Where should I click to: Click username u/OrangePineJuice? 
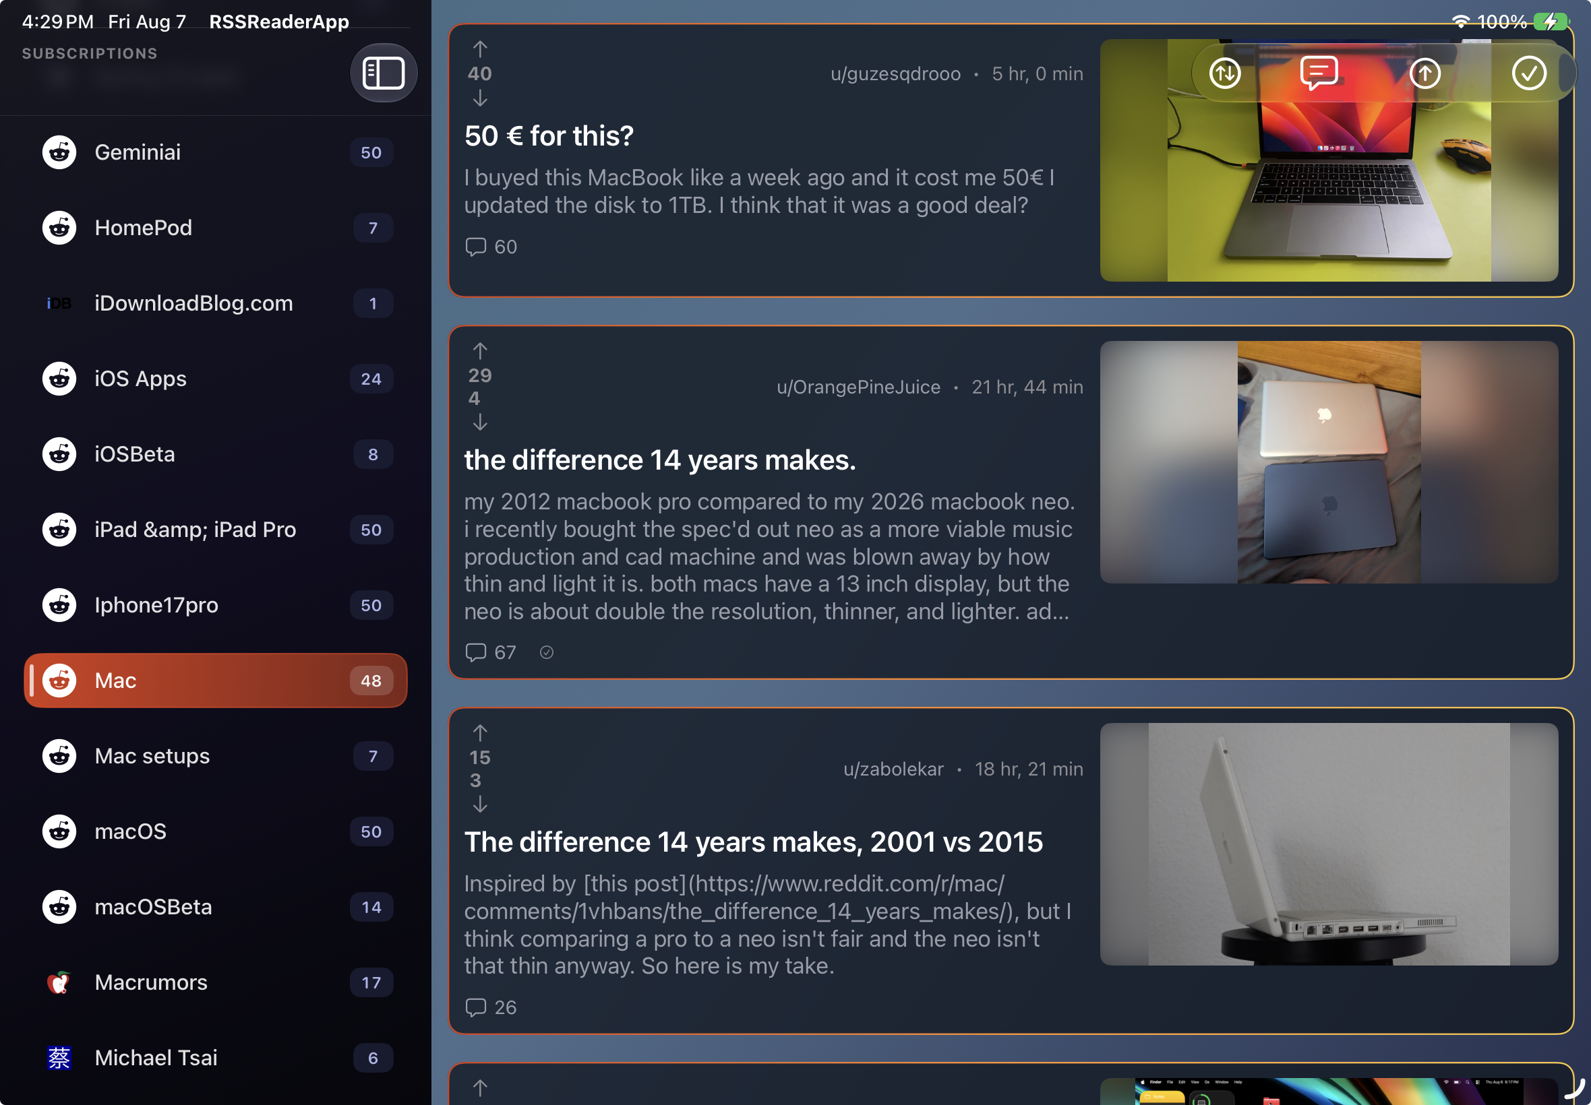pos(859,386)
